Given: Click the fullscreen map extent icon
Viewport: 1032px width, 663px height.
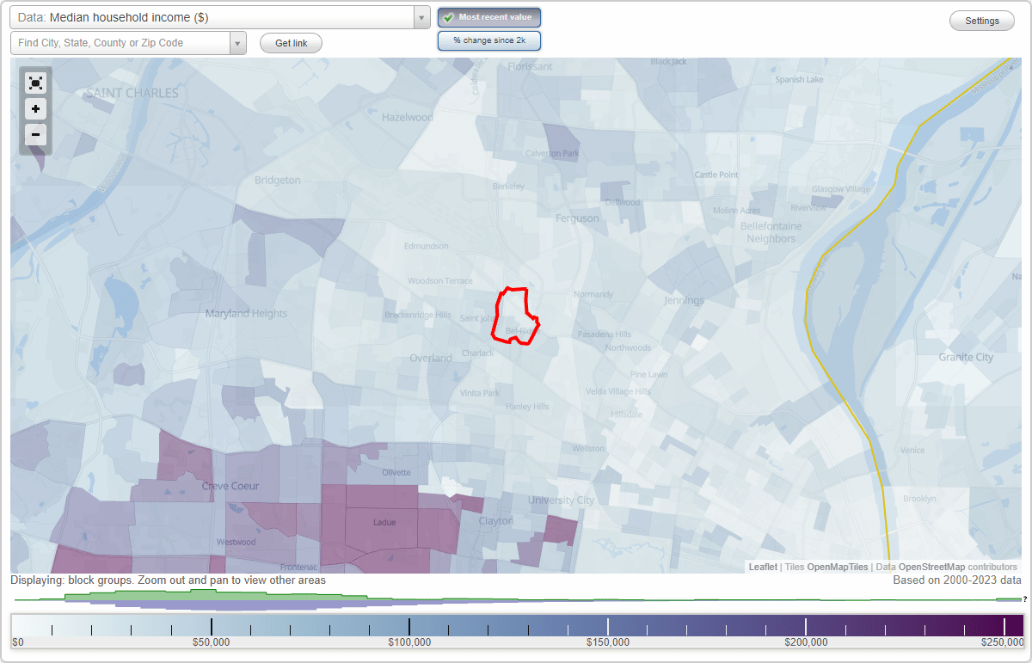Looking at the screenshot, I should click(x=35, y=83).
